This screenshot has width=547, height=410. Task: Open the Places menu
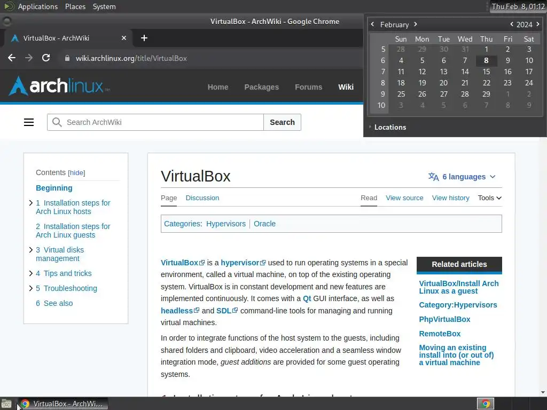coord(75,6)
